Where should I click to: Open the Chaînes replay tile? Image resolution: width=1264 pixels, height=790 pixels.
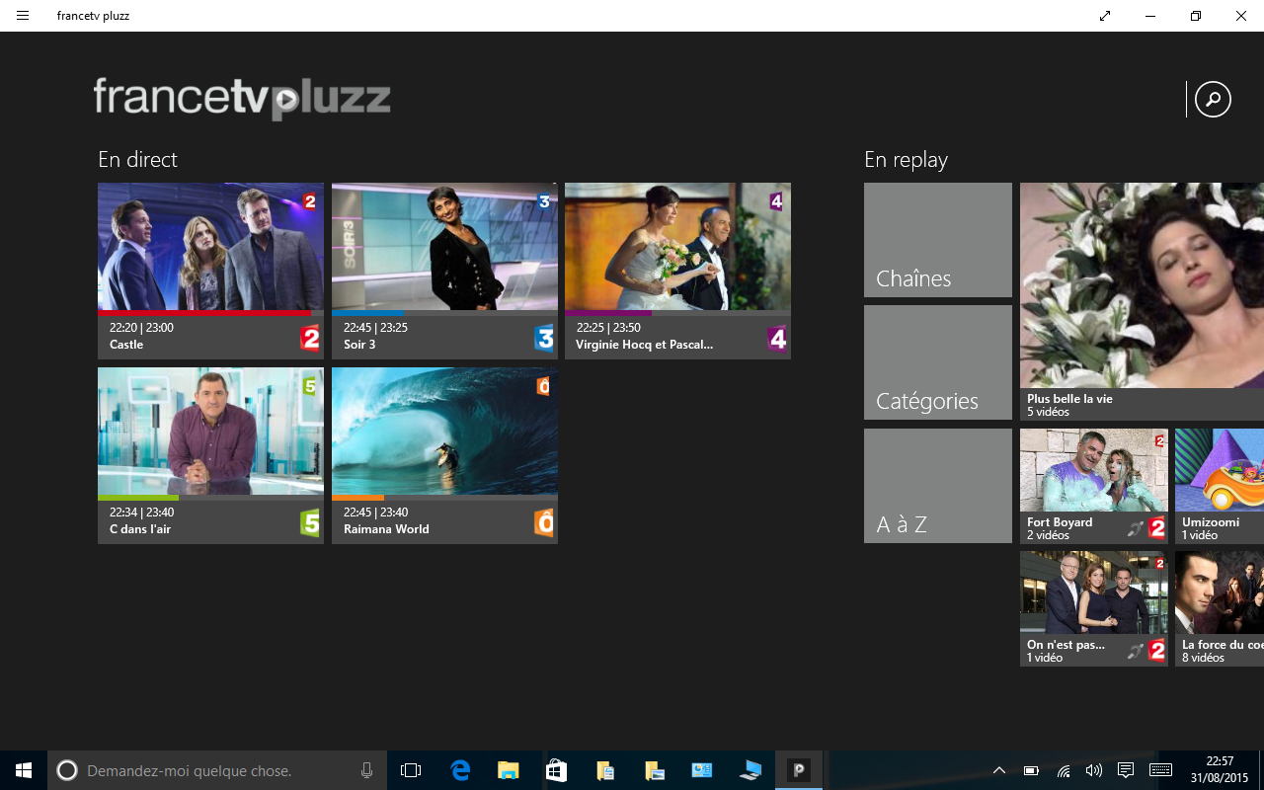[x=938, y=240]
